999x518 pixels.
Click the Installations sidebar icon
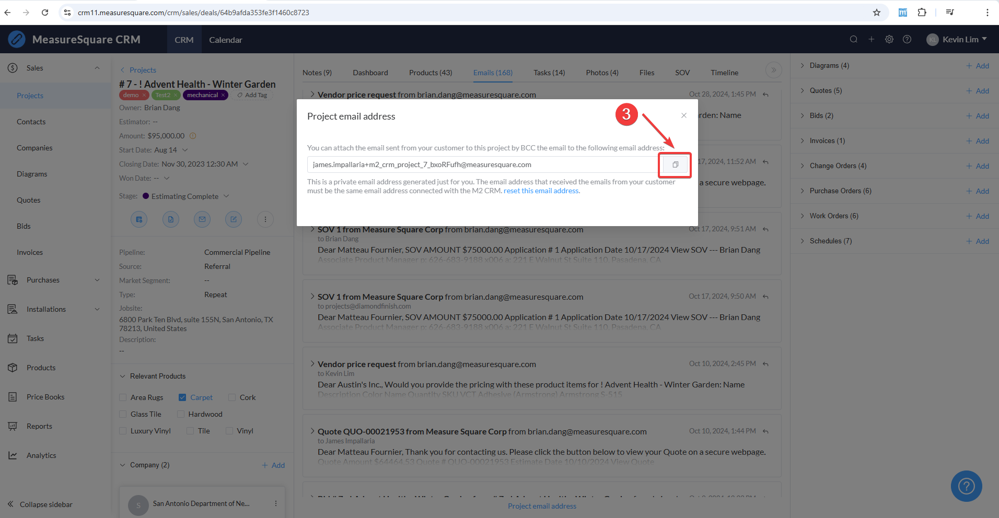pyautogui.click(x=13, y=309)
